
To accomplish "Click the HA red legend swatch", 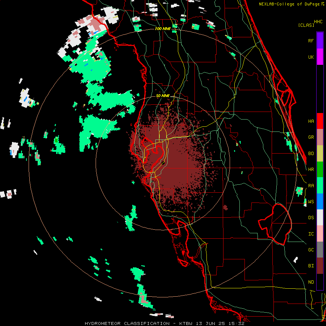I will point(320,121).
